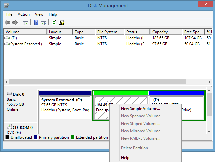This screenshot has height=162, width=215.
Task: Sort by the File System column header
Action: point(110,32)
